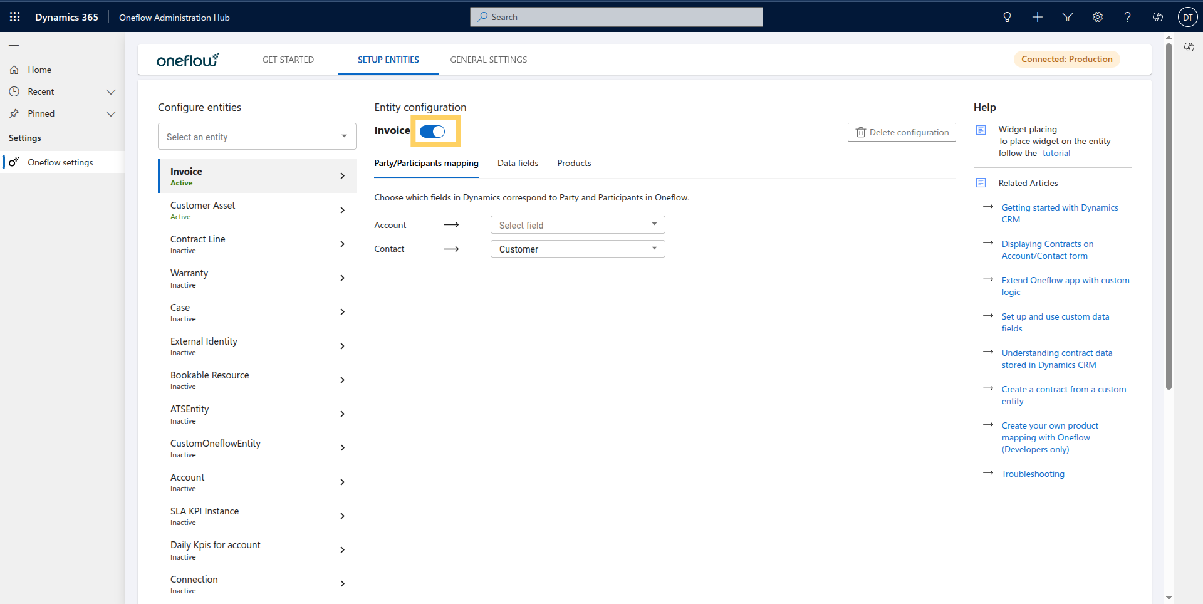Select the SLA KPI Instance entity
The height and width of the screenshot is (604, 1203).
click(257, 516)
